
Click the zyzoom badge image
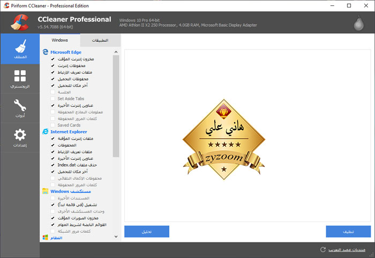(x=224, y=139)
